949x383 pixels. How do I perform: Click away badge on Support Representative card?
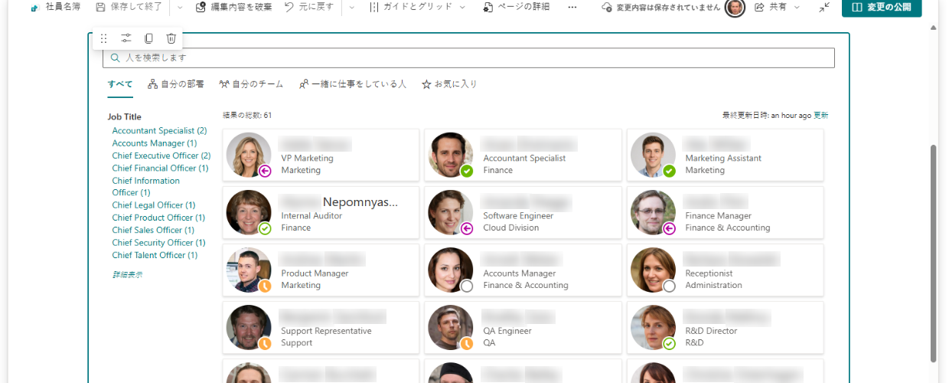[x=265, y=343]
